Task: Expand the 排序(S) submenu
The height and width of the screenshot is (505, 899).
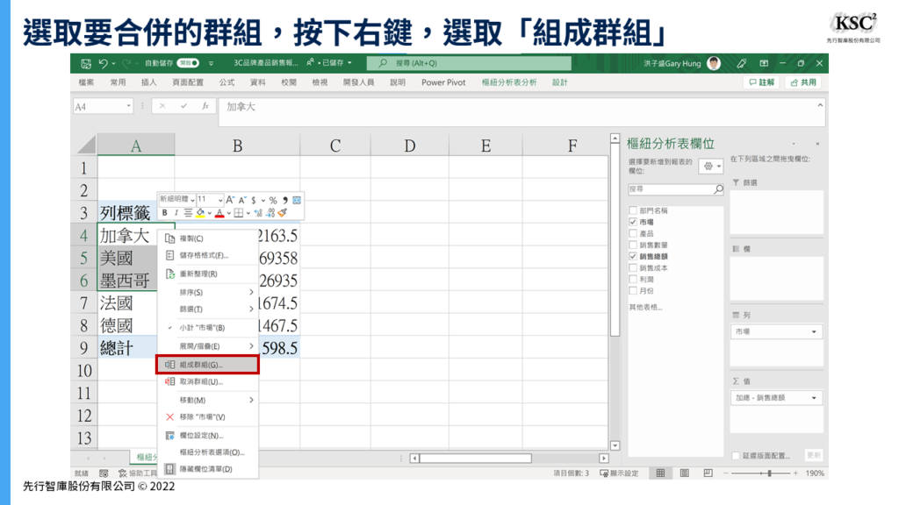Action: pyautogui.click(x=208, y=292)
